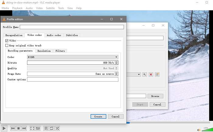Switch to Encapsulation tab
The image size is (213, 132).
14,35
